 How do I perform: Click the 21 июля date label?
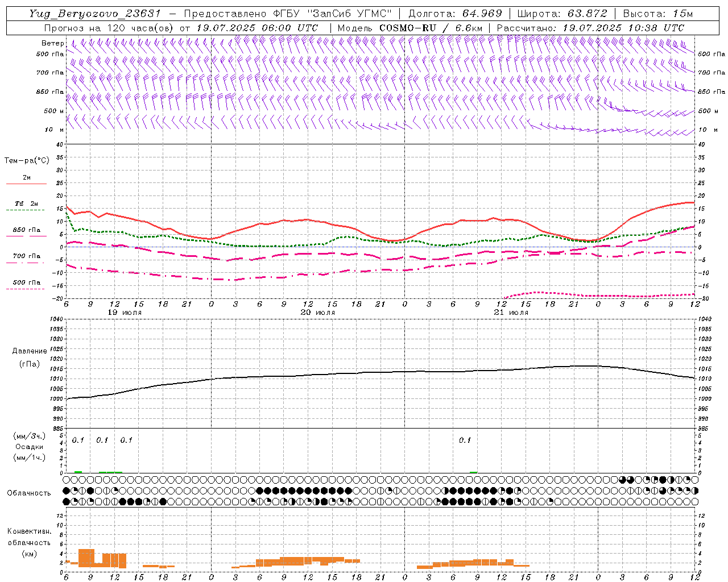tap(511, 313)
